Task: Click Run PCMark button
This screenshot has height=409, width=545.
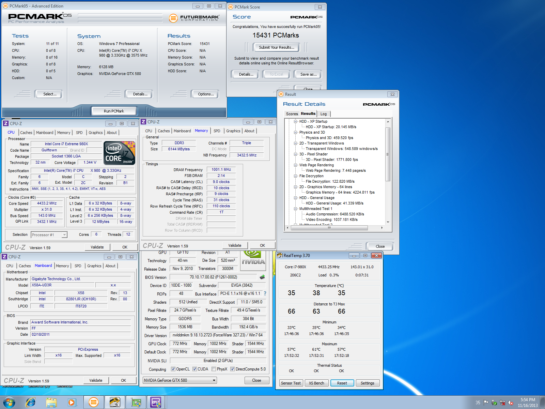Action: (114, 111)
